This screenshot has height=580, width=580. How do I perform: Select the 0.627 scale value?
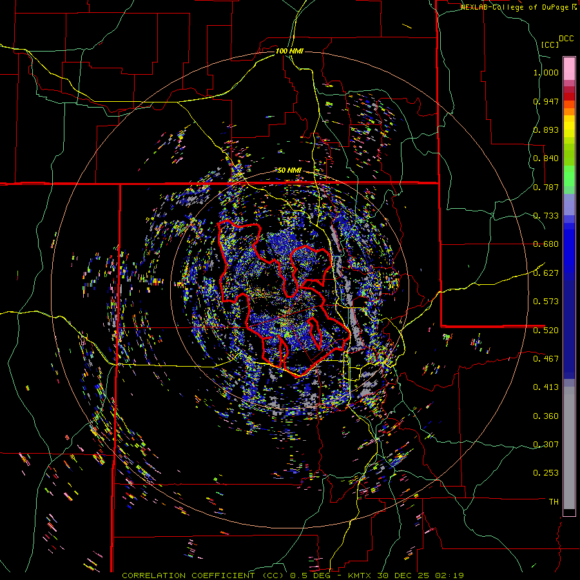click(x=546, y=273)
